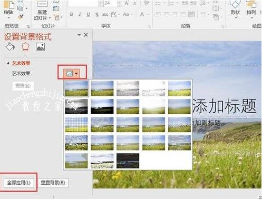Click the slide title placeholder 添加标题

click(x=224, y=106)
